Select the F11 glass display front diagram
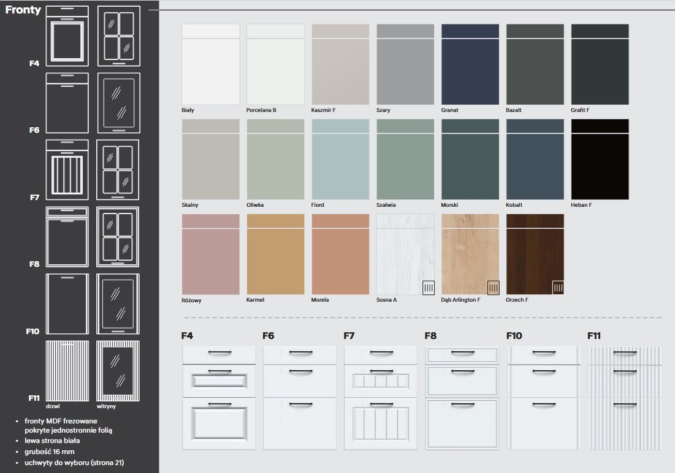 (118, 370)
